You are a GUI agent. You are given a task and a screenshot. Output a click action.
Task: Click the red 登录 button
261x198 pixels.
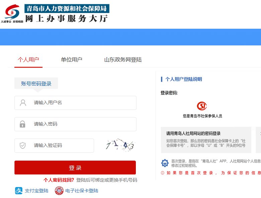tap(75, 168)
